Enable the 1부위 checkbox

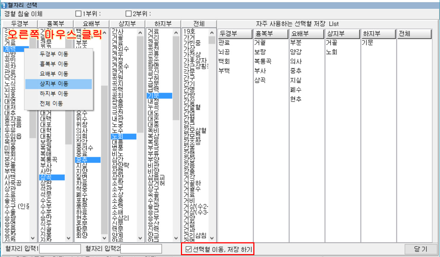pos(78,14)
